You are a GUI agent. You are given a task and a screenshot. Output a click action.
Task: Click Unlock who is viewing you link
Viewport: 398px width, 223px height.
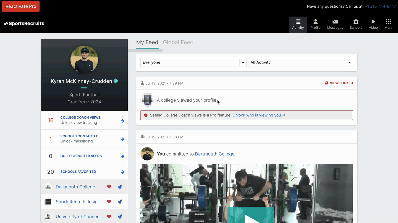pos(259,115)
